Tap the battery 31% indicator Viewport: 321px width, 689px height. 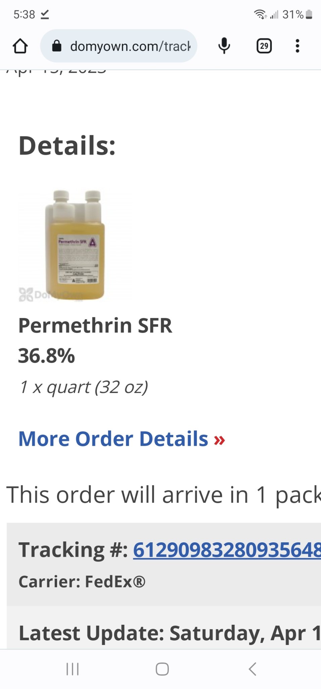(297, 14)
